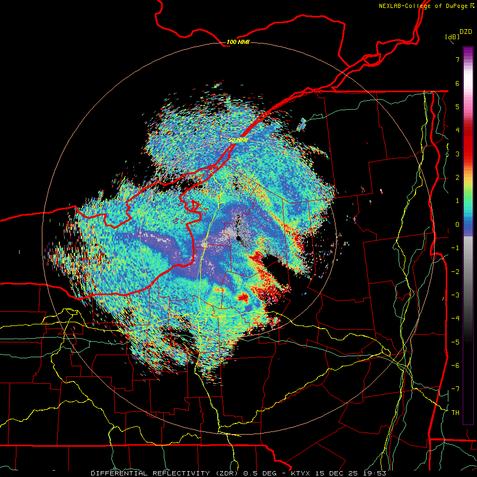This screenshot has height=477, width=477.
Task: Click the 100 NMI range ring label
Action: coord(238,42)
